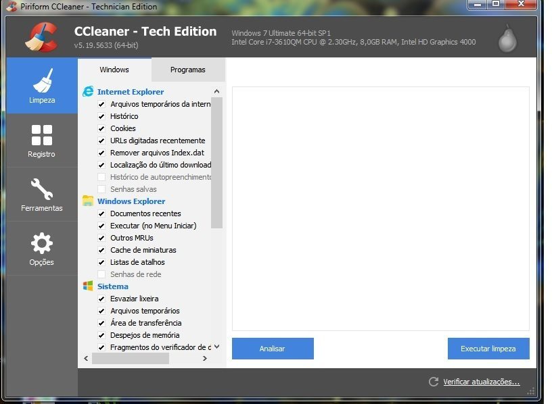554x404 pixels.
Task: Click the refresh icon beside Verificar atualizações
Action: coord(434,382)
